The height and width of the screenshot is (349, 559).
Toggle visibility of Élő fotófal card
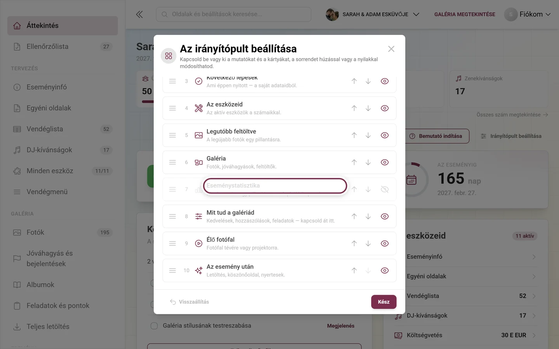385,244
